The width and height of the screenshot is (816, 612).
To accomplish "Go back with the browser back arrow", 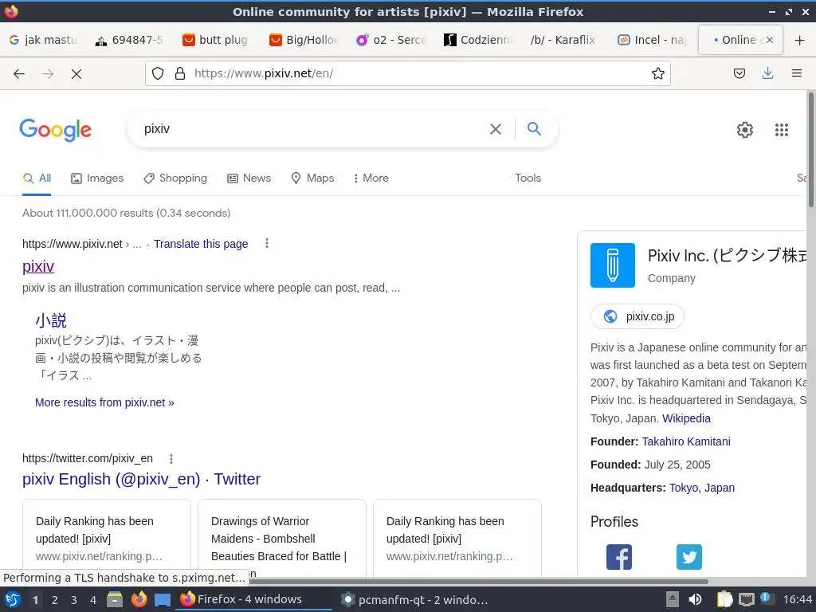I will click(x=19, y=74).
